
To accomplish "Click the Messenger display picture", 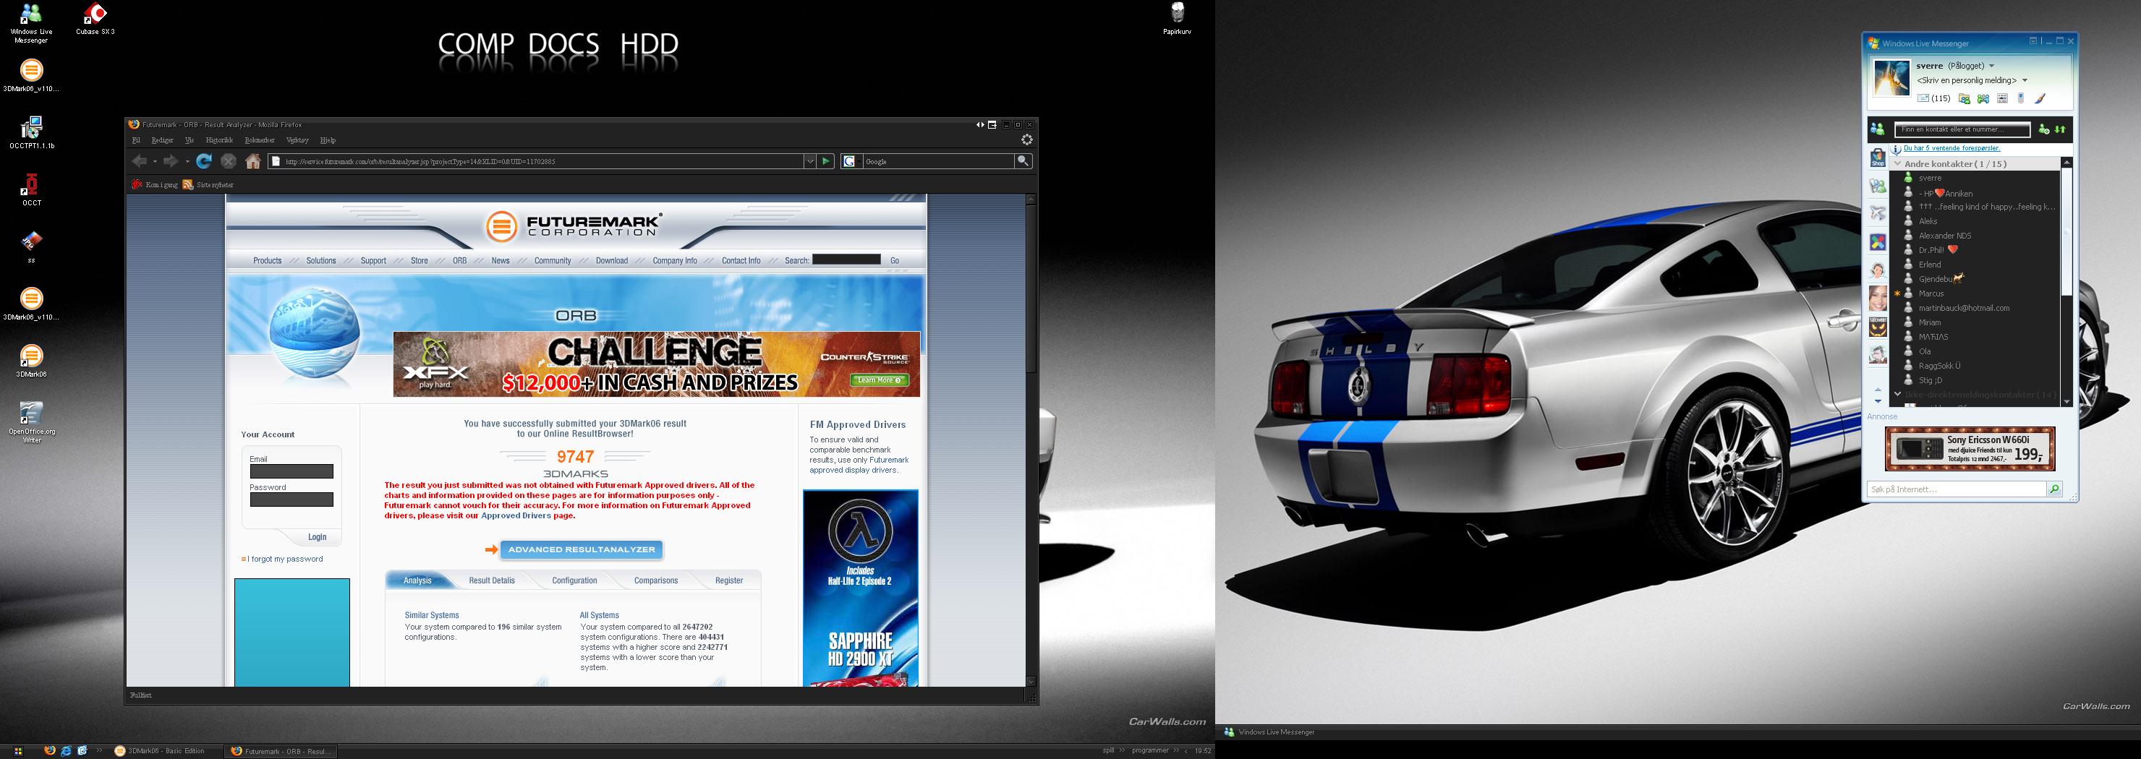I will (x=1891, y=78).
